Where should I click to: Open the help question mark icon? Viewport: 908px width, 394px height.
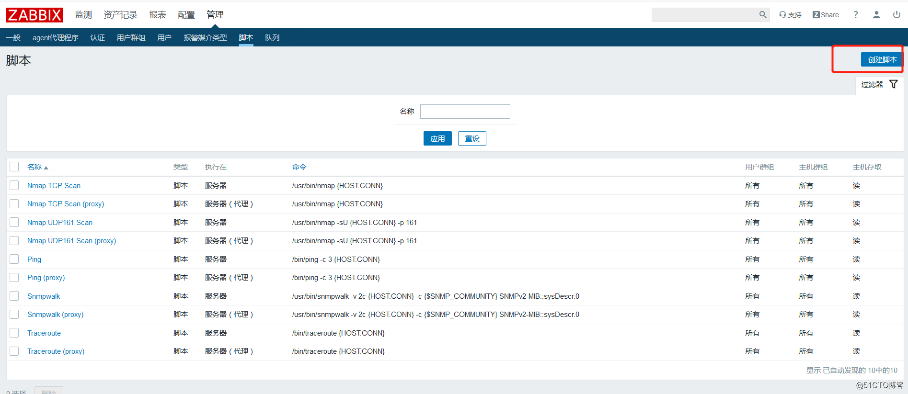point(856,15)
